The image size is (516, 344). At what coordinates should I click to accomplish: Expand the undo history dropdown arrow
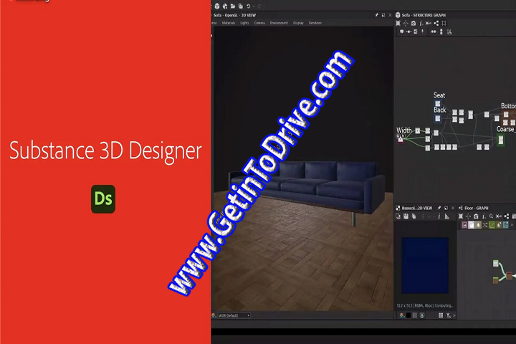(x=254, y=6)
